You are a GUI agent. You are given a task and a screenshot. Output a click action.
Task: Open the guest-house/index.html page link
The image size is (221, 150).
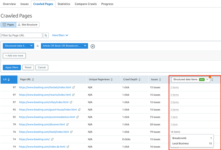48,110
